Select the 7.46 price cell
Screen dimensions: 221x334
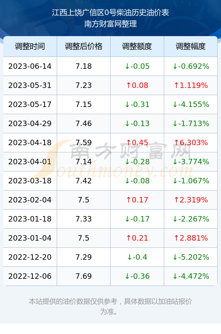pyautogui.click(x=84, y=123)
